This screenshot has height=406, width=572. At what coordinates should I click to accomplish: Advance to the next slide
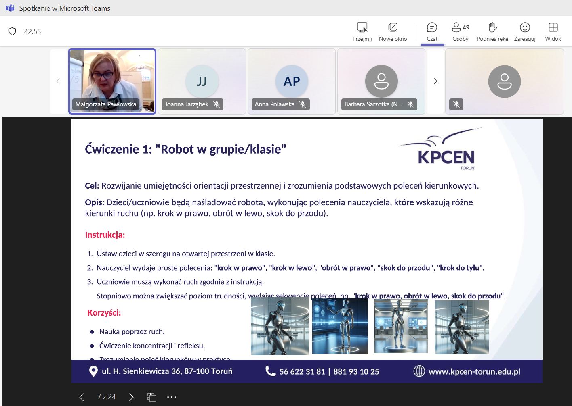pos(131,397)
